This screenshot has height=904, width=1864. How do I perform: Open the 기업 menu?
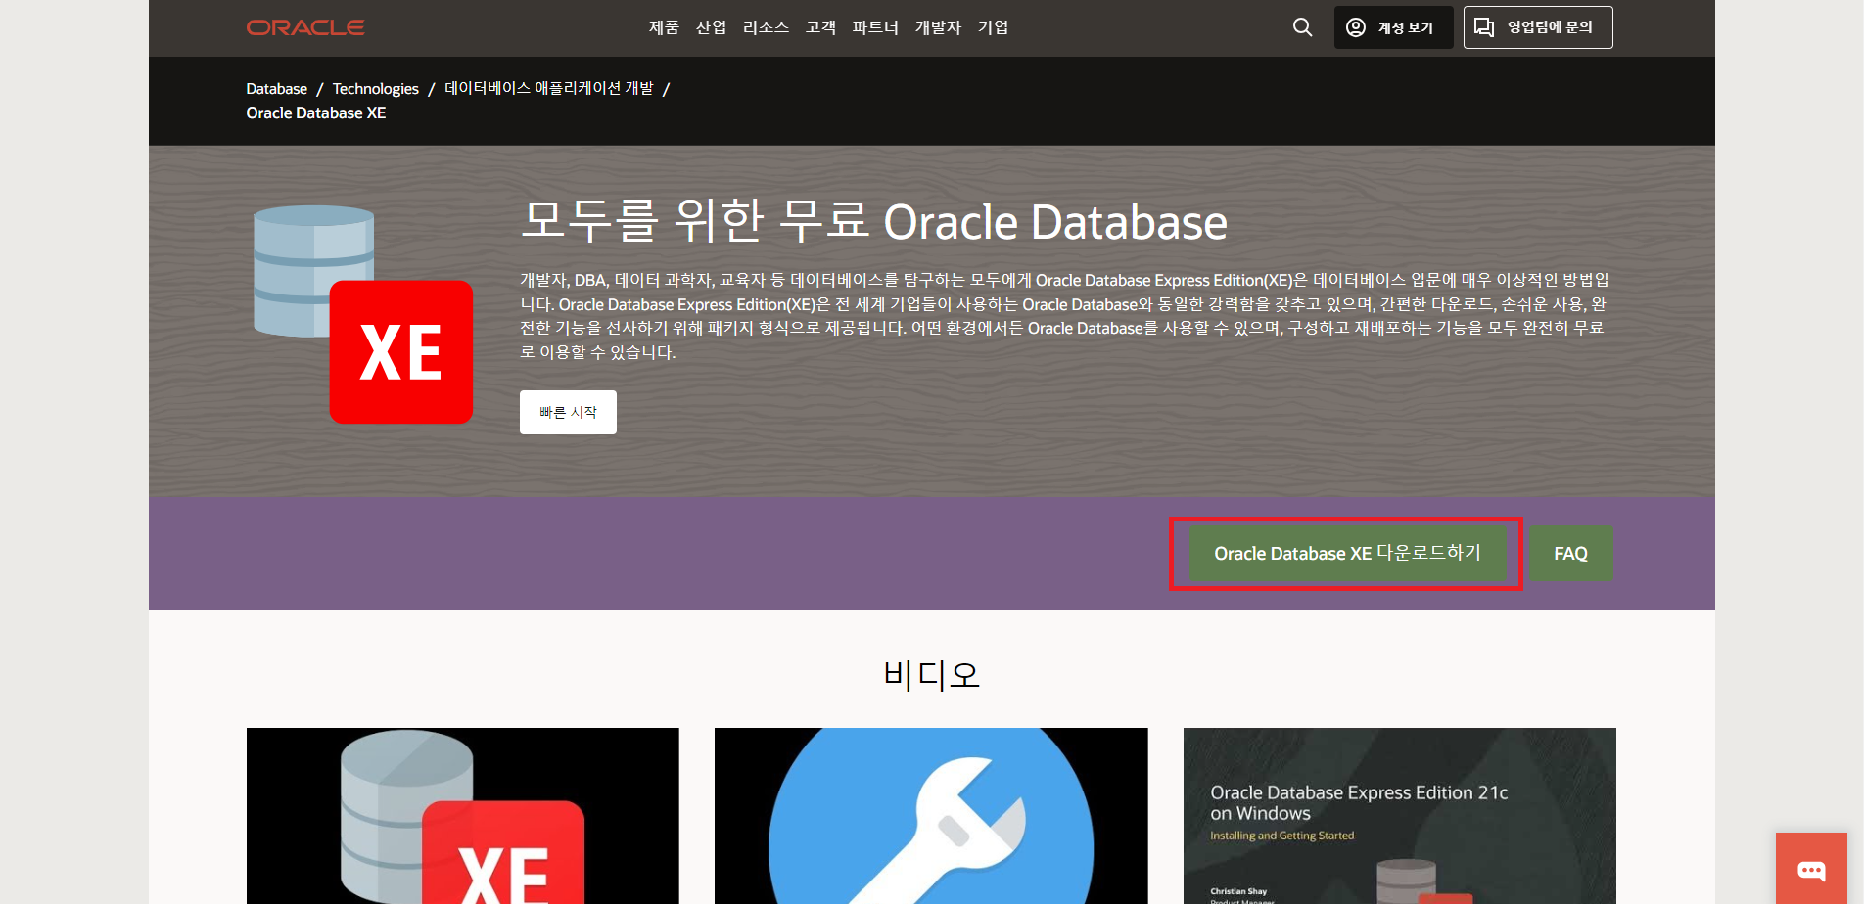[993, 27]
